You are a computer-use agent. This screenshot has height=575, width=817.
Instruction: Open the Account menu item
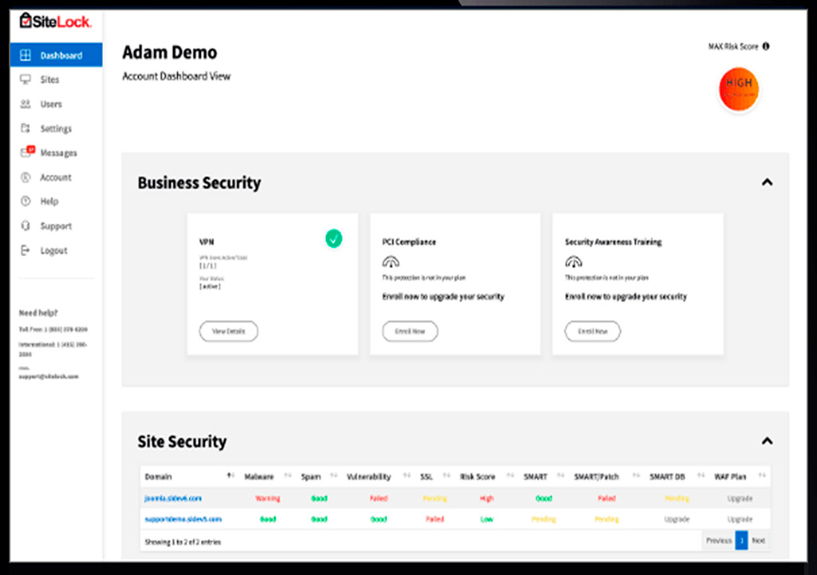click(x=55, y=177)
